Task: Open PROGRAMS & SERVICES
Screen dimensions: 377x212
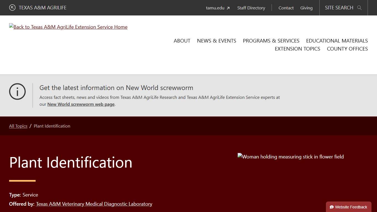Action: [271, 41]
